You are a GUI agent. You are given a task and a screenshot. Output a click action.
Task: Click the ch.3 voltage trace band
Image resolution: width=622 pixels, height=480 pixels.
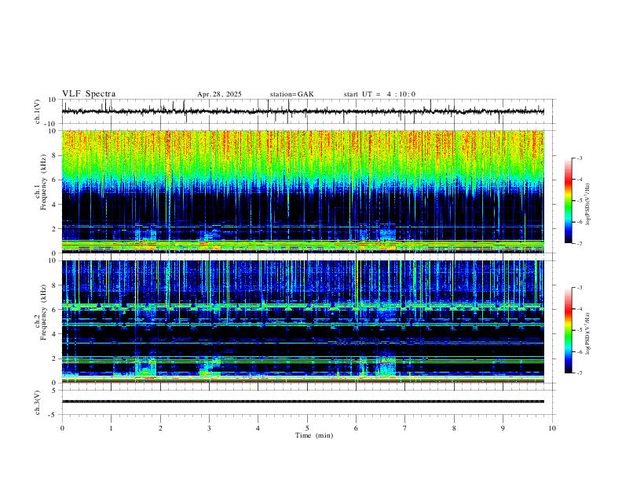302,402
